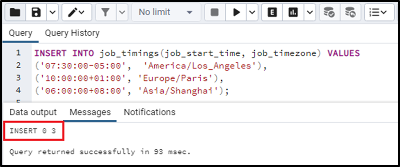Click the filter funnel icon
Image resolution: width=400 pixels, height=167 pixels.
coord(105,12)
